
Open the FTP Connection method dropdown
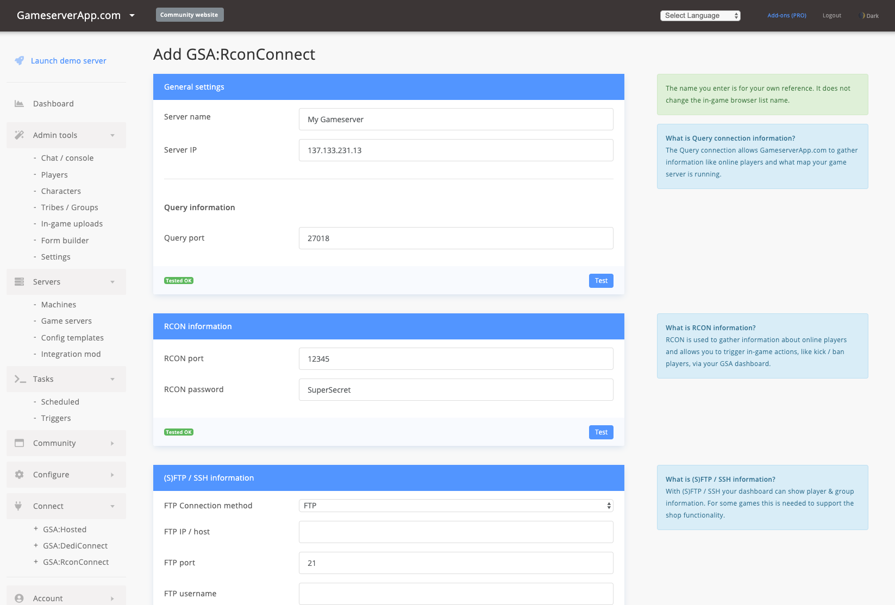point(456,506)
